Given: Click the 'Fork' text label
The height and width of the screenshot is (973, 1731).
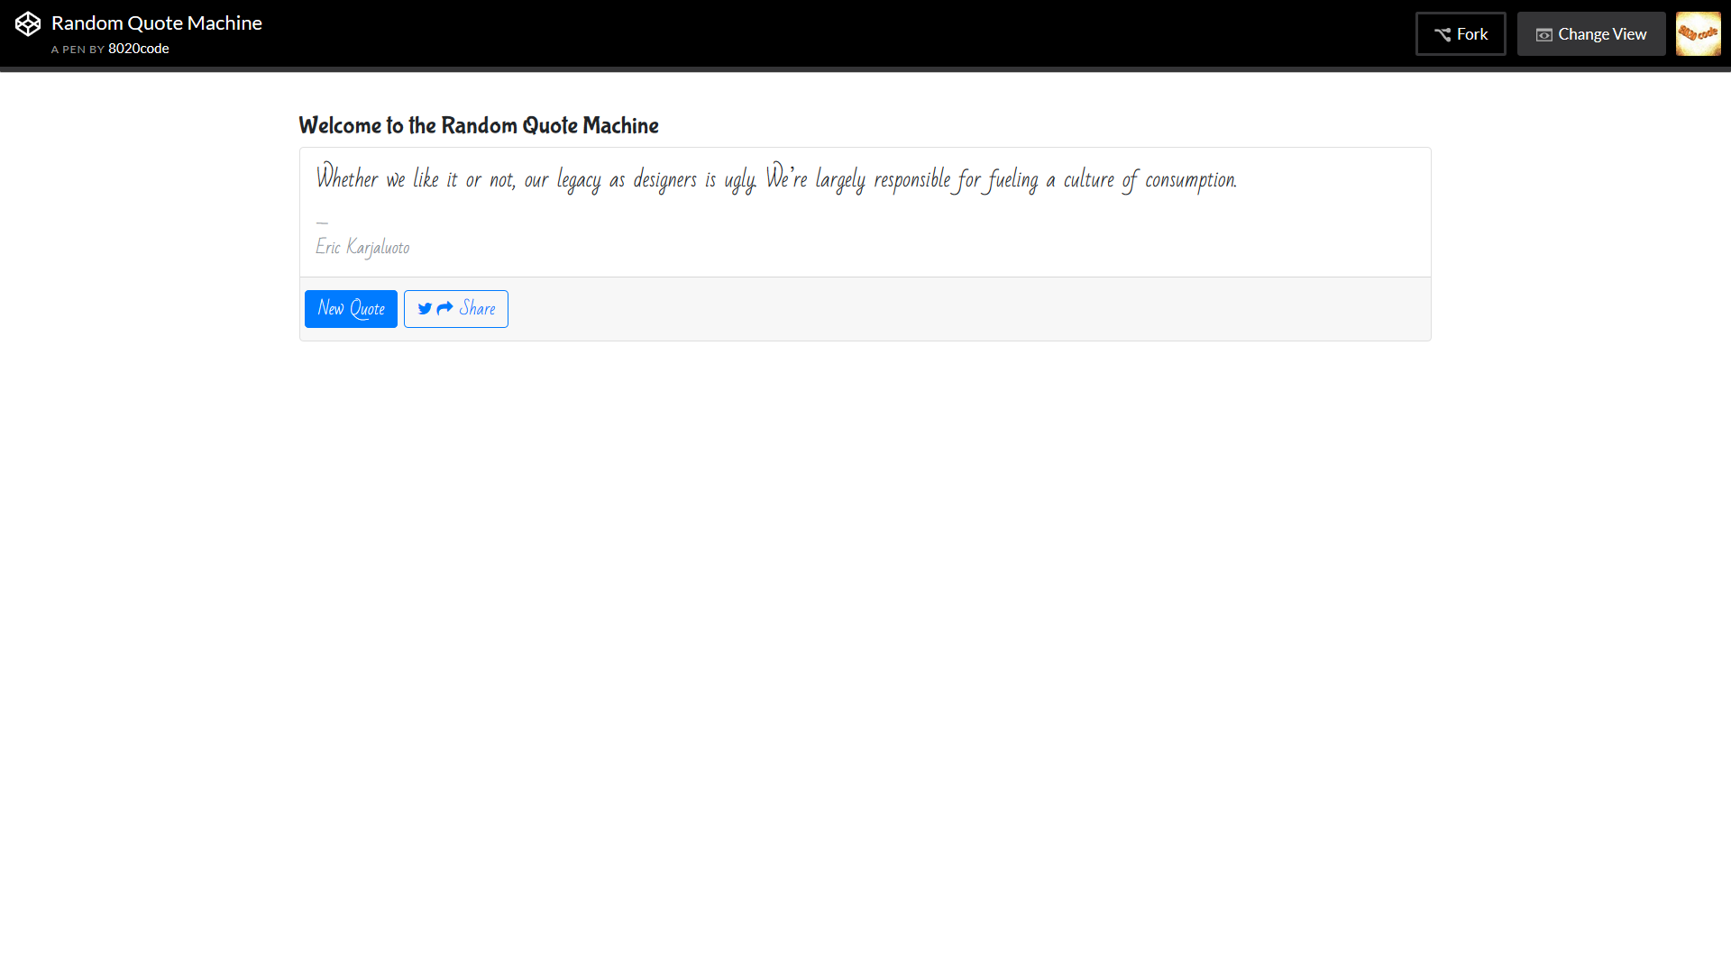Looking at the screenshot, I should click(1472, 34).
